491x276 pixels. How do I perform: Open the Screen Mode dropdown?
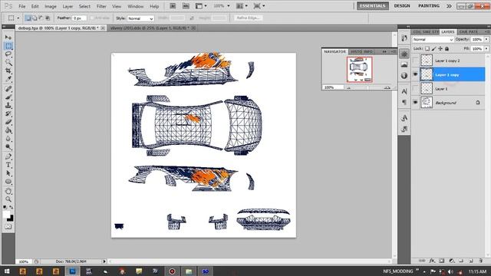tap(259, 6)
